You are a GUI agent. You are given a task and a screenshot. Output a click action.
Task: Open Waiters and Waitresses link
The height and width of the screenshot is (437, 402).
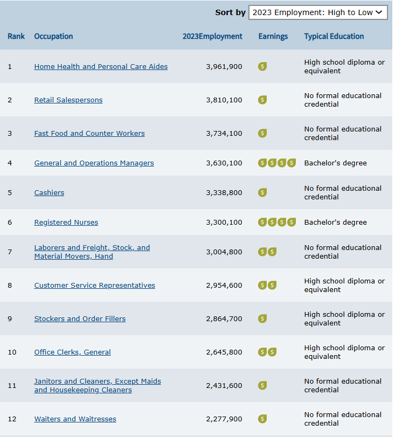(75, 419)
